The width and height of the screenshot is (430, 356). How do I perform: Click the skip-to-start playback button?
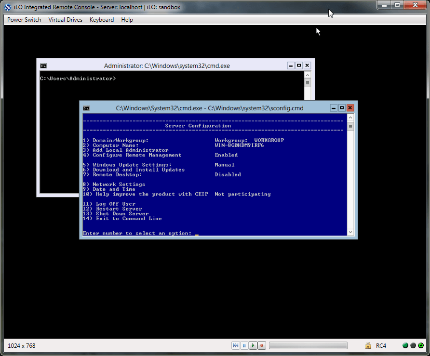(236, 345)
